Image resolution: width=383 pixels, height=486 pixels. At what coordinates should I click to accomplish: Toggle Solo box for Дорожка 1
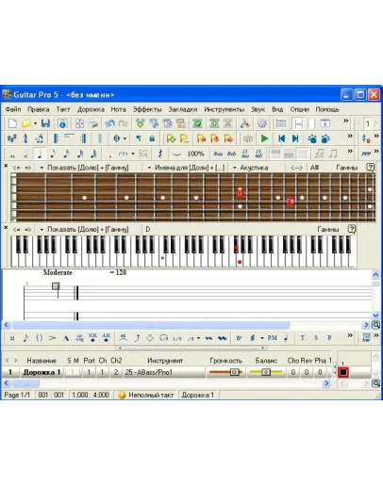[69, 373]
